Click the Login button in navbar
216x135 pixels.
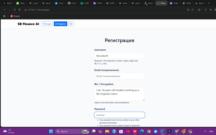click(47, 24)
